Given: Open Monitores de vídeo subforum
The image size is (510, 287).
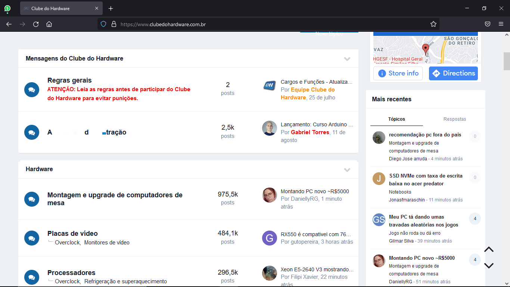Looking at the screenshot, I should tap(107, 243).
